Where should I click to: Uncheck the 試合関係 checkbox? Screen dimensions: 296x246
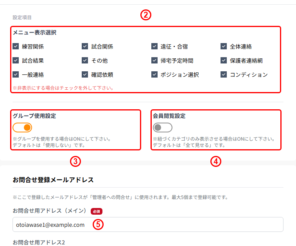(85, 46)
